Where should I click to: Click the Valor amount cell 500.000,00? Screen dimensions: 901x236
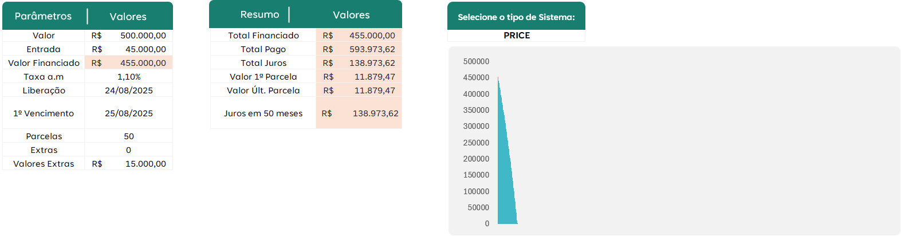click(143, 36)
